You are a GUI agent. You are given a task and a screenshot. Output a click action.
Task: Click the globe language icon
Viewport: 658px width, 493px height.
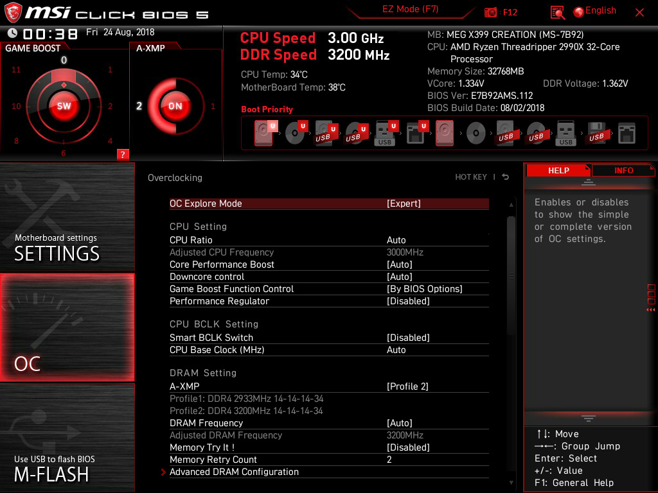coord(578,12)
